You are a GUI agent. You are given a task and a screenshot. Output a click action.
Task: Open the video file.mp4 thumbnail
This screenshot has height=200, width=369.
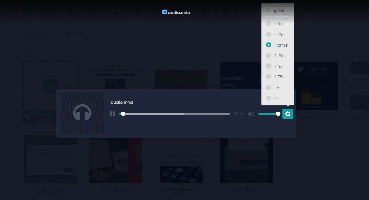[x=246, y=160]
